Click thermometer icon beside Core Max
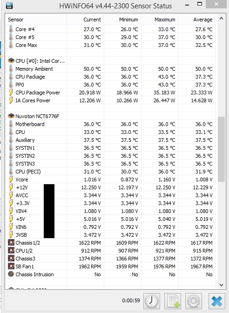Viewport: 229px width, 313px height. [x=11, y=45]
